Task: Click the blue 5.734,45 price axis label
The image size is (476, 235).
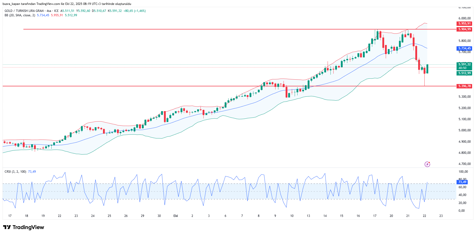Action: [464, 48]
